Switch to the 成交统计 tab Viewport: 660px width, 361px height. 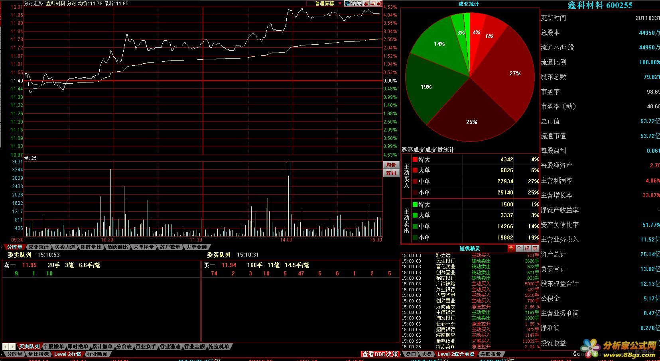[x=38, y=247]
